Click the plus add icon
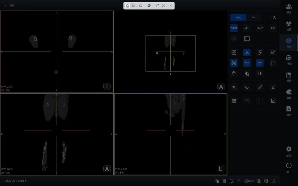Screen dimensions: 298x186 [x=260, y=101]
